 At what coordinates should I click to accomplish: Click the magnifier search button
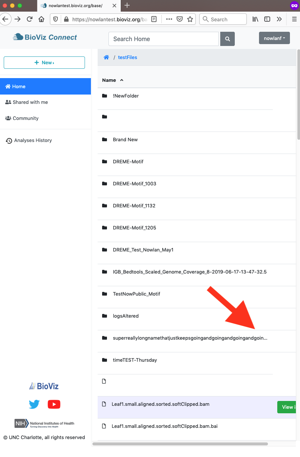pyautogui.click(x=227, y=39)
